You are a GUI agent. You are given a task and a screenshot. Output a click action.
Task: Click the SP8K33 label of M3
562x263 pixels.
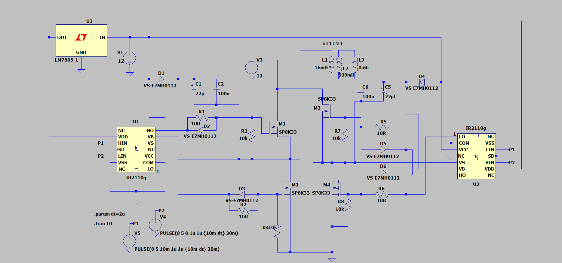pyautogui.click(x=327, y=99)
